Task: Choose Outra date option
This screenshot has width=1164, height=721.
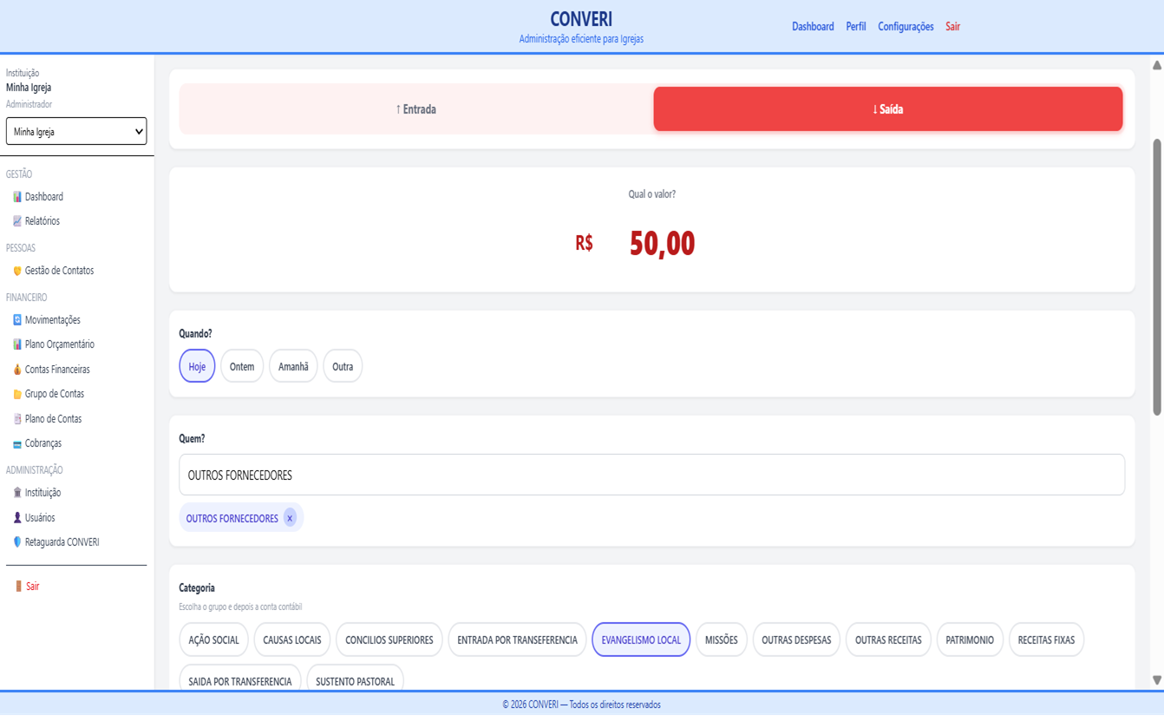Action: tap(343, 366)
